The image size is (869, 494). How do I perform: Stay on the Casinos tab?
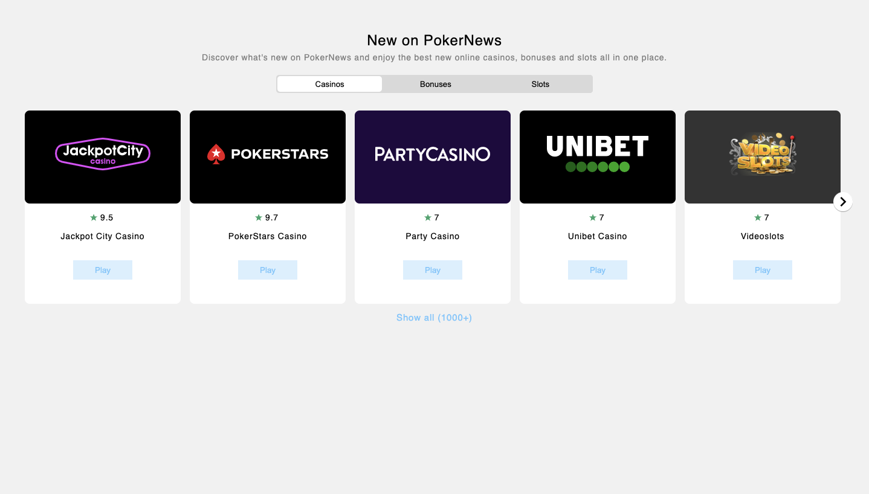tap(329, 84)
